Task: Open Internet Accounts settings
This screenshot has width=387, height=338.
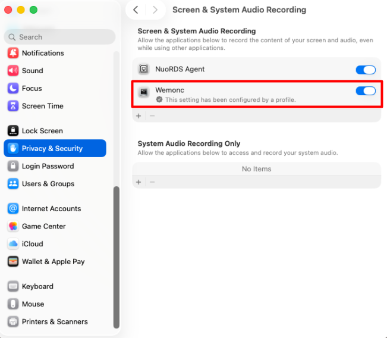Action: tap(55, 208)
